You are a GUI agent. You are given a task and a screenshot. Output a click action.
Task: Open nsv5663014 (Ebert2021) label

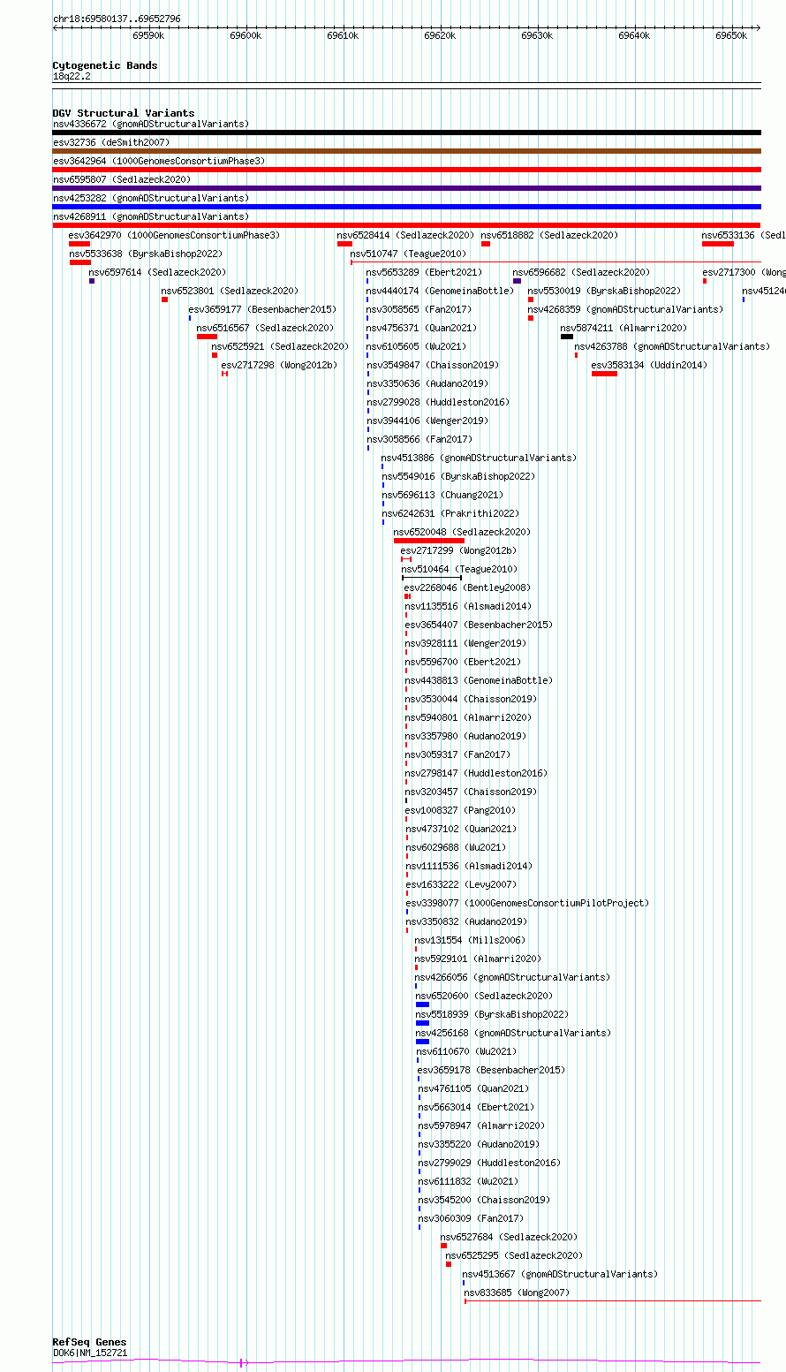pos(477,1107)
